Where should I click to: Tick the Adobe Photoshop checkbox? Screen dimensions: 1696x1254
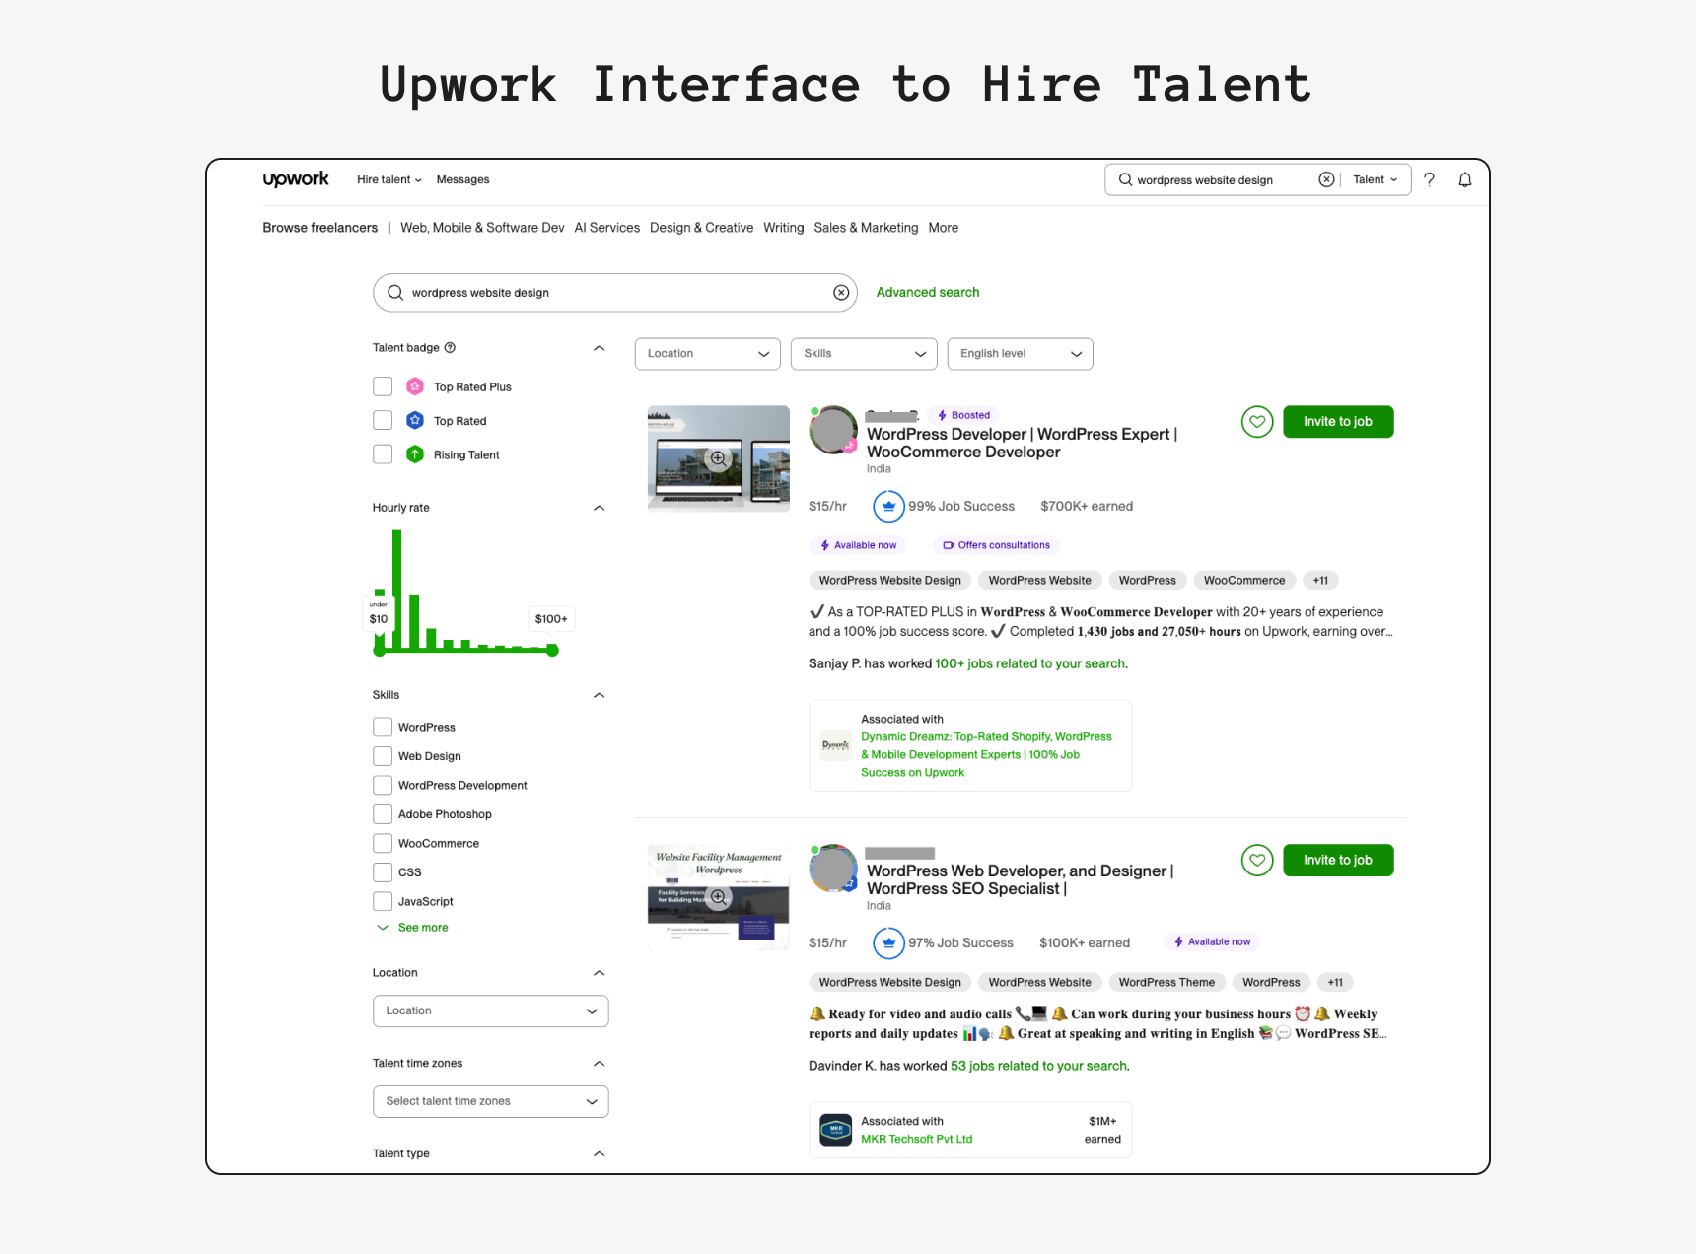pos(383,814)
